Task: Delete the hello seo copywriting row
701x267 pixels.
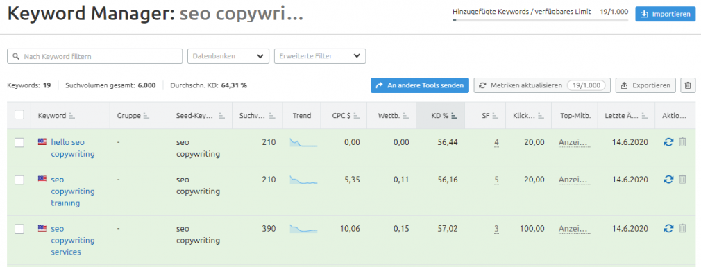Action: coord(682,142)
